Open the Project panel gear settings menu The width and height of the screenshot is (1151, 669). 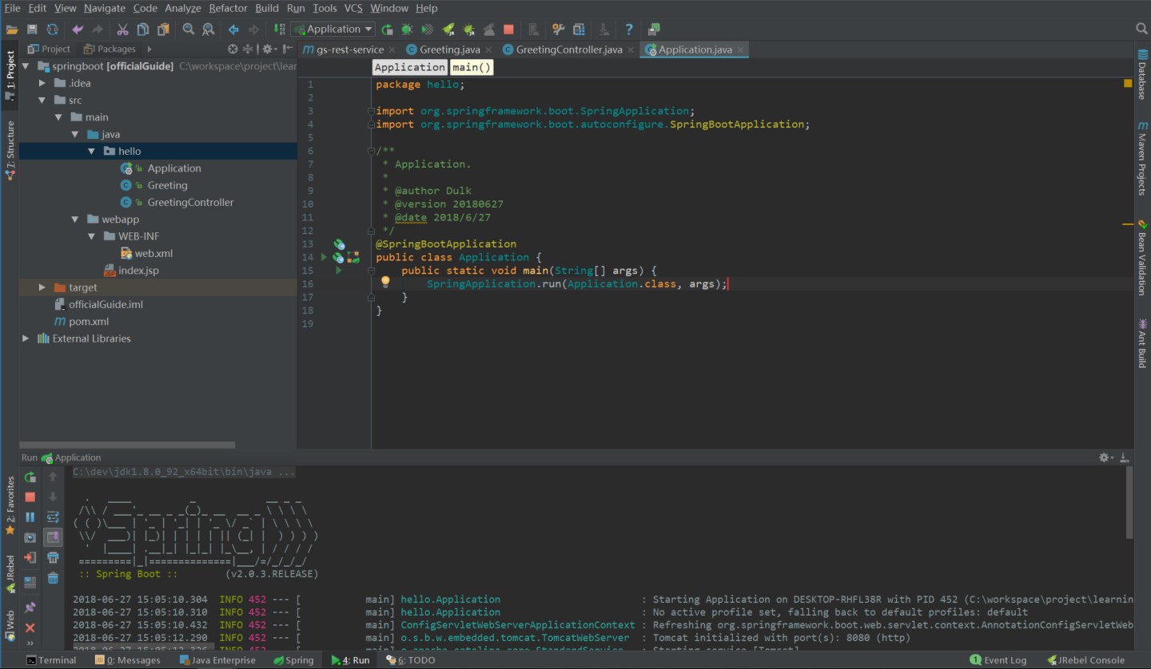(x=268, y=49)
